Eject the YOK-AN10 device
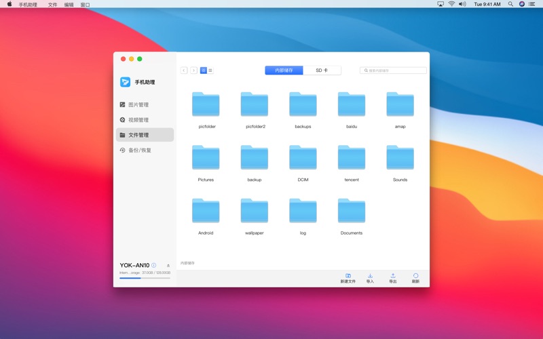Screen dimensions: 543x339 (x=168, y=266)
